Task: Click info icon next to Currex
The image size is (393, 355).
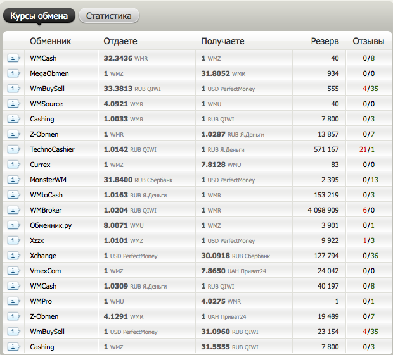Action: tap(13, 165)
